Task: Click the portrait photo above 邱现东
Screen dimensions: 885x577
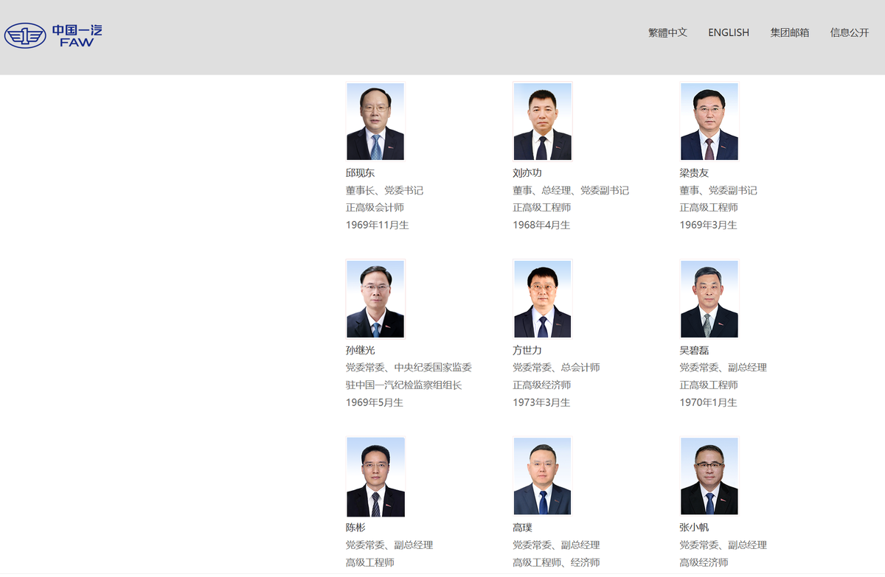Action: [375, 122]
